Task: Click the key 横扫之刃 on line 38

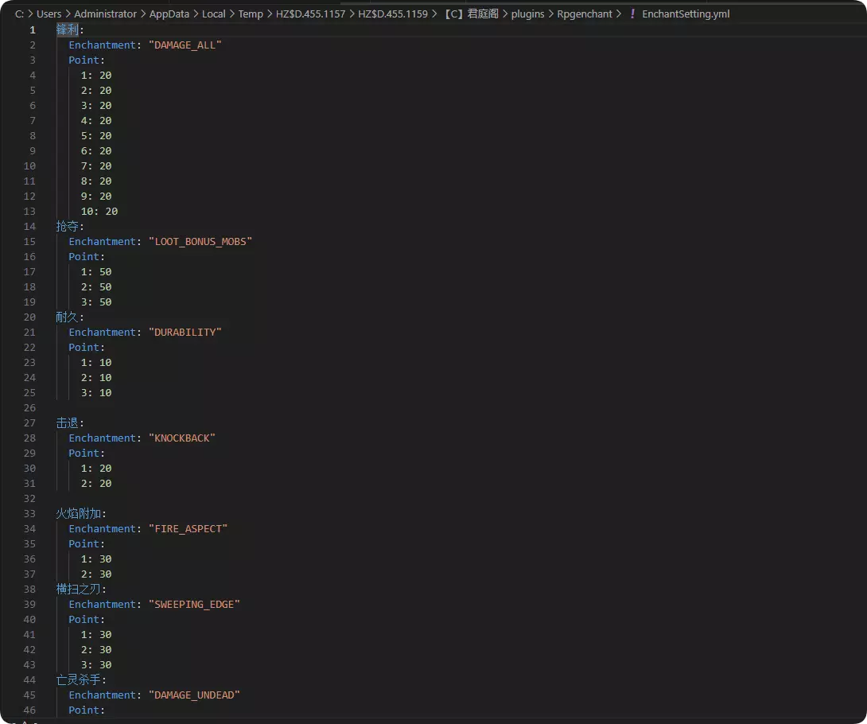Action: pos(79,589)
